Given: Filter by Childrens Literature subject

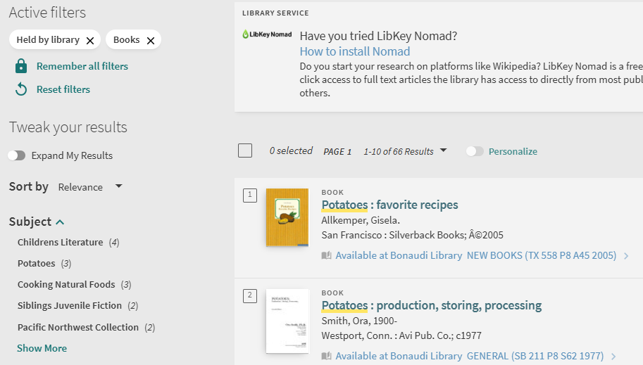Looking at the screenshot, I should point(60,243).
